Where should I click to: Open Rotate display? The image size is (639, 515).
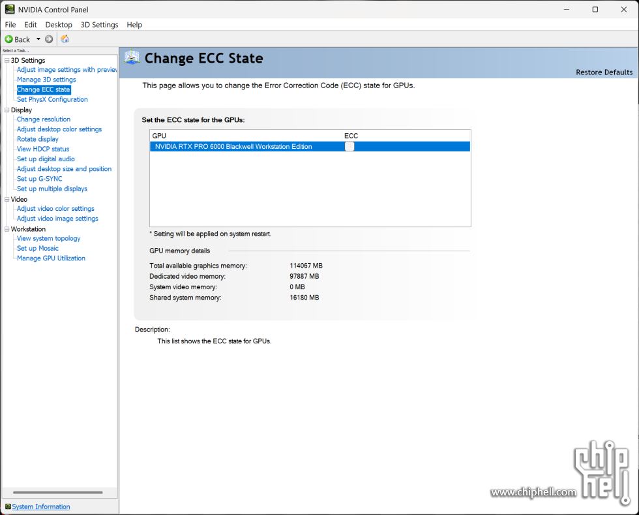(x=38, y=139)
